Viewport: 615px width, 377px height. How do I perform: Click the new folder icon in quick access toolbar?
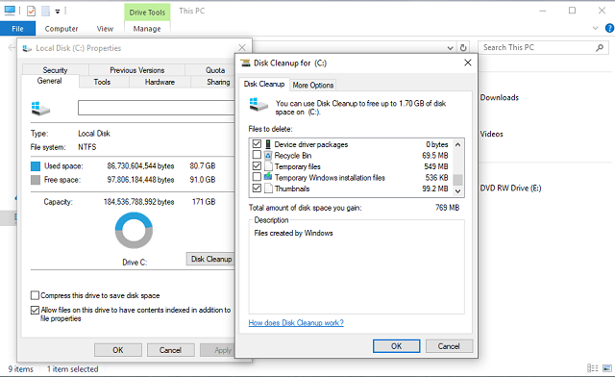45,11
